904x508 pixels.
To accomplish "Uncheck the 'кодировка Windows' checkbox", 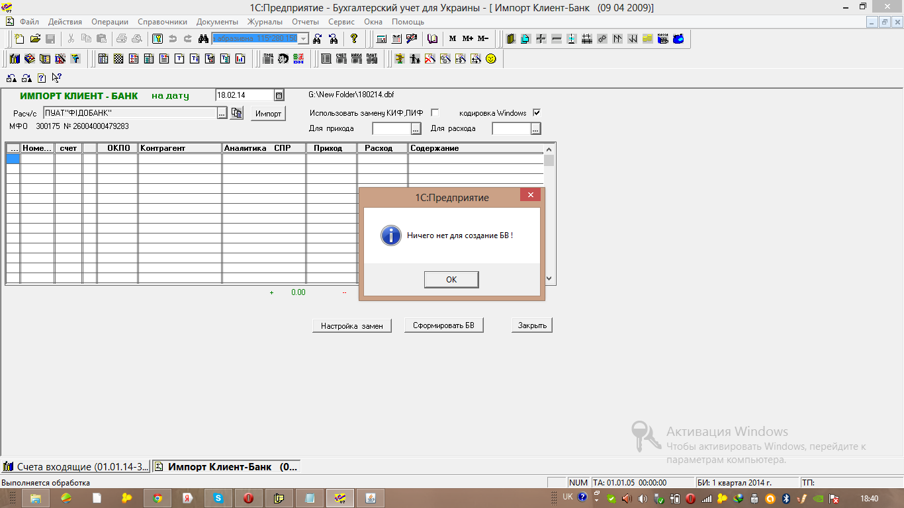I will (x=537, y=112).
